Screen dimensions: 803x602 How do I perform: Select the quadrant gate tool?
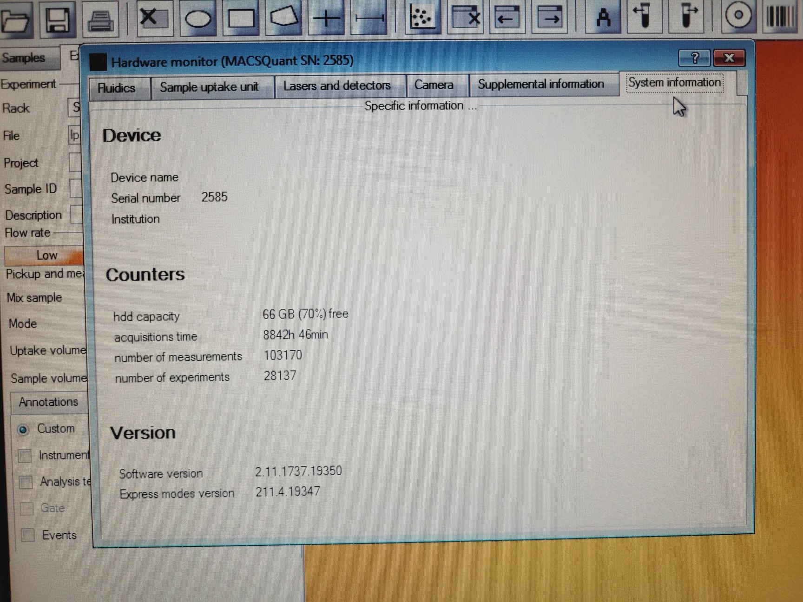tap(326, 18)
